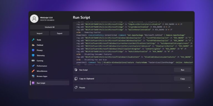The width and height of the screenshot is (213, 106).
Task: Click the DisableWindowsConsumerFeatures line
Action: point(134,57)
